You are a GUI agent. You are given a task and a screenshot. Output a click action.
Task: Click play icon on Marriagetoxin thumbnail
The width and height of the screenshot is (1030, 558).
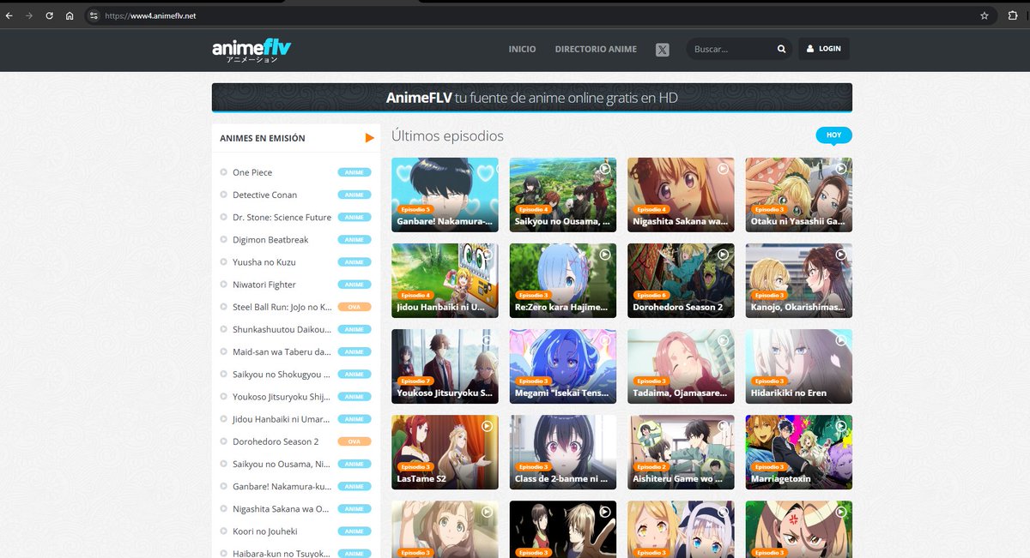tap(840, 426)
